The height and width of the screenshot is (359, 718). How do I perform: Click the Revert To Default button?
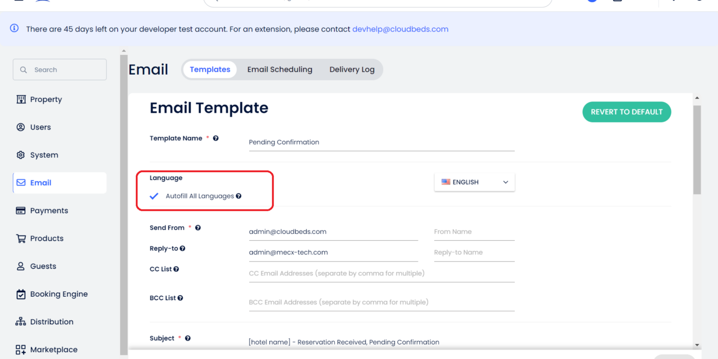point(627,112)
